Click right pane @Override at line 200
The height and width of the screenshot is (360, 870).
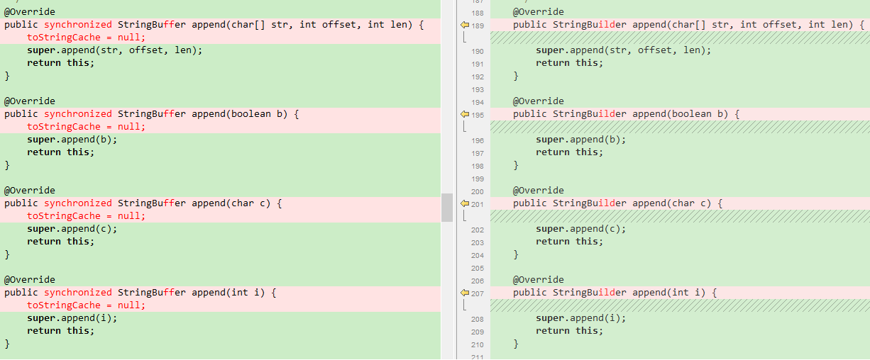539,191
